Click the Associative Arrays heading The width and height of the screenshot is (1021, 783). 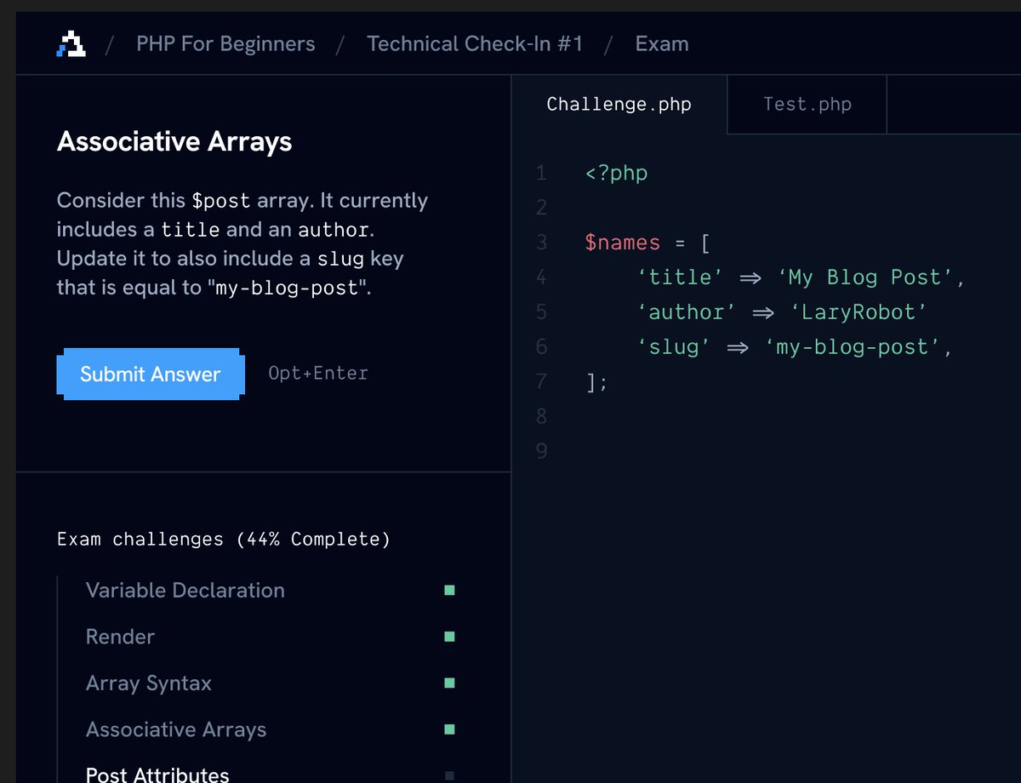click(174, 141)
